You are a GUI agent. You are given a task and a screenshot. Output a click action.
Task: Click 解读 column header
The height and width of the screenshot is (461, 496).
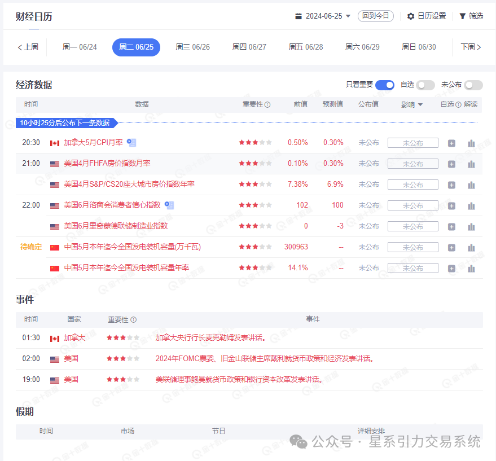471,104
